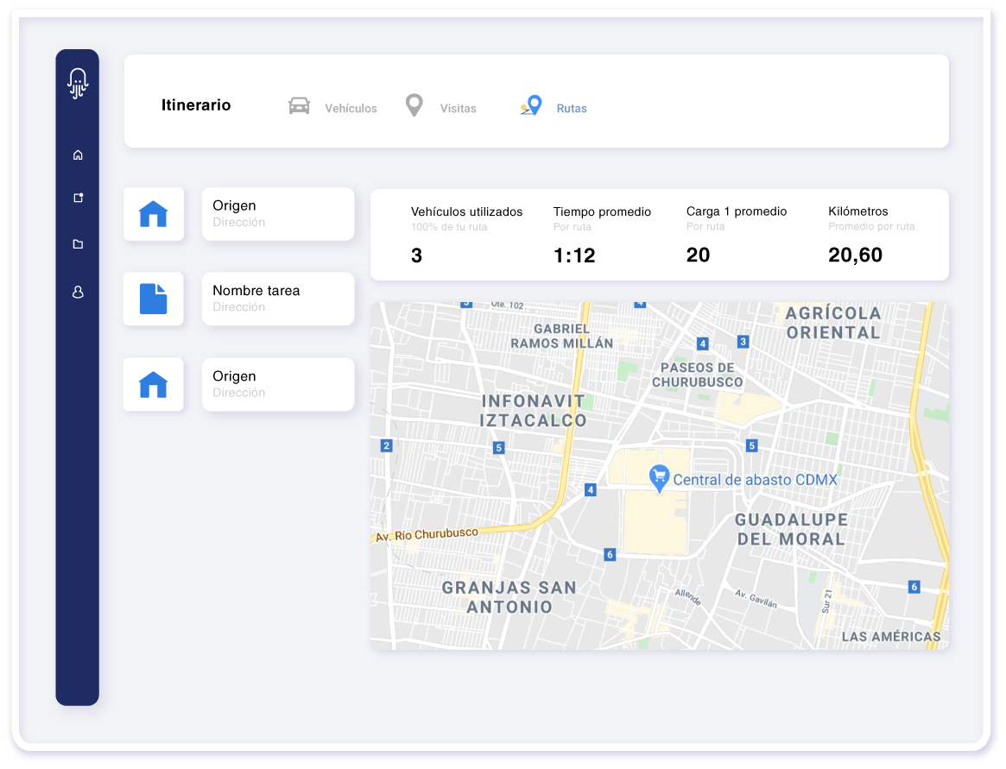Click map marker number 2
The image size is (1006, 769).
pyautogui.click(x=386, y=445)
